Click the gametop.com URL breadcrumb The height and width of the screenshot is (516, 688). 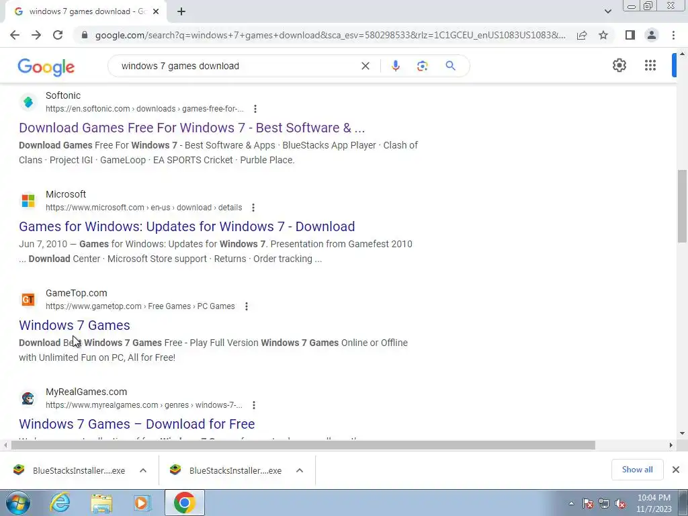click(x=140, y=306)
